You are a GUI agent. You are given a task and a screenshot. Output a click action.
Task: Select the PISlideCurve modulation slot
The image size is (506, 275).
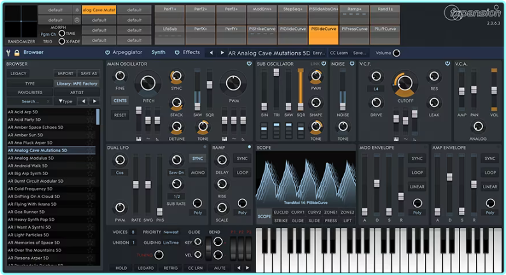(x=324, y=35)
